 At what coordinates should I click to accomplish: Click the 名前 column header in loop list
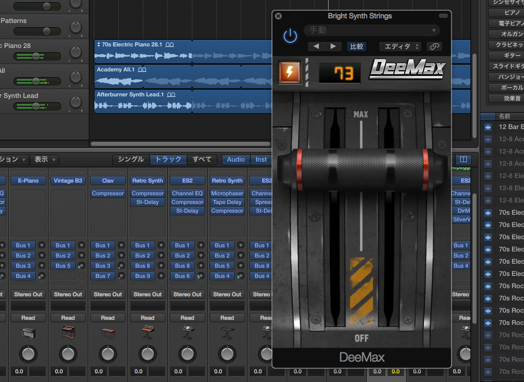[x=504, y=116]
